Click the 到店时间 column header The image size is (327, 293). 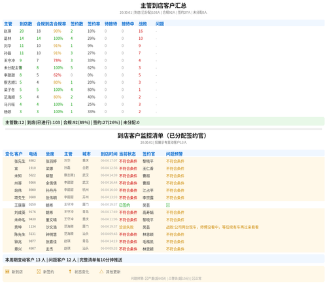[x=109, y=154]
